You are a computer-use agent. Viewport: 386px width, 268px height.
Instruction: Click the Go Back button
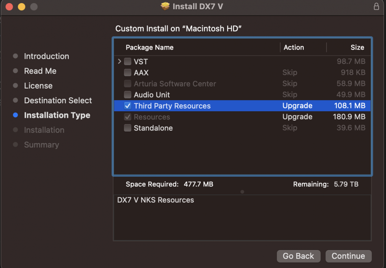(x=298, y=256)
